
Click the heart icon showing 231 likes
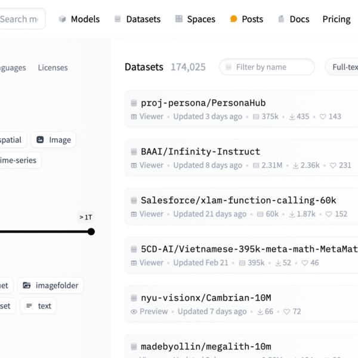click(333, 165)
